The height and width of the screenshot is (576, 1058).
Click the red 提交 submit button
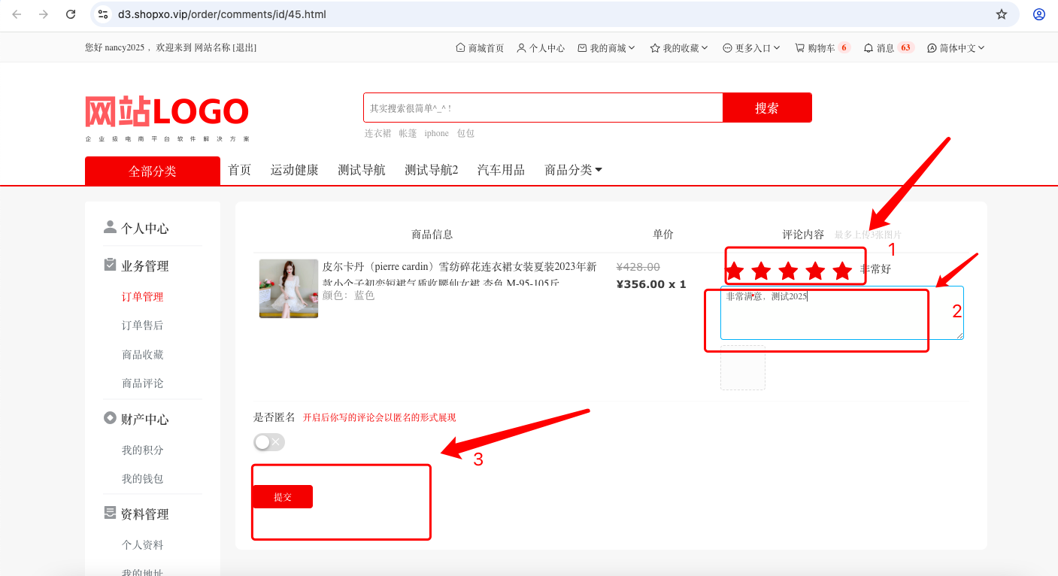point(283,497)
